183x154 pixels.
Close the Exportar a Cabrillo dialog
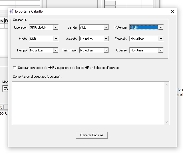172,11
